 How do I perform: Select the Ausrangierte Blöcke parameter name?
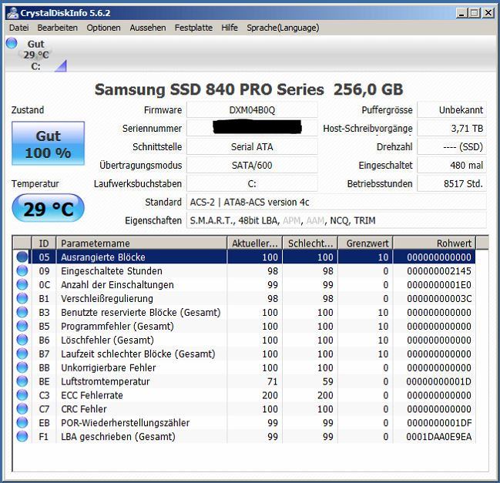[103, 257]
